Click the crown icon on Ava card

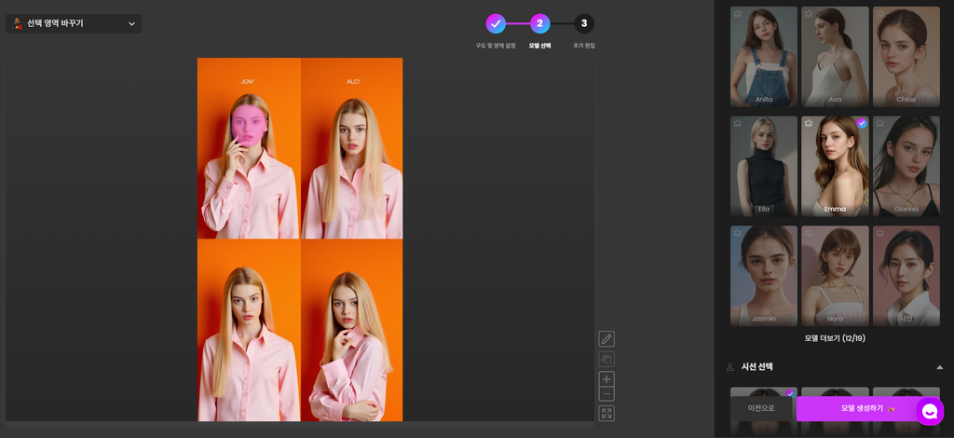coord(809,13)
